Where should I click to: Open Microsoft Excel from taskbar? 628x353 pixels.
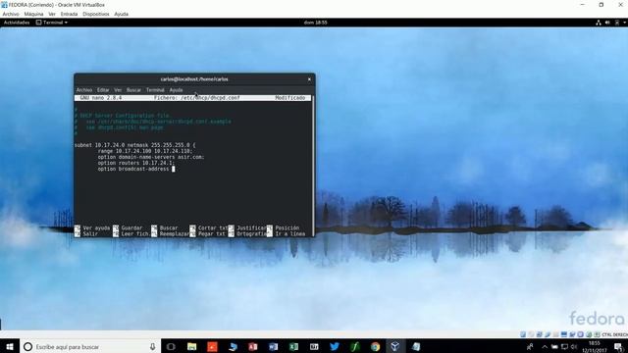294,346
